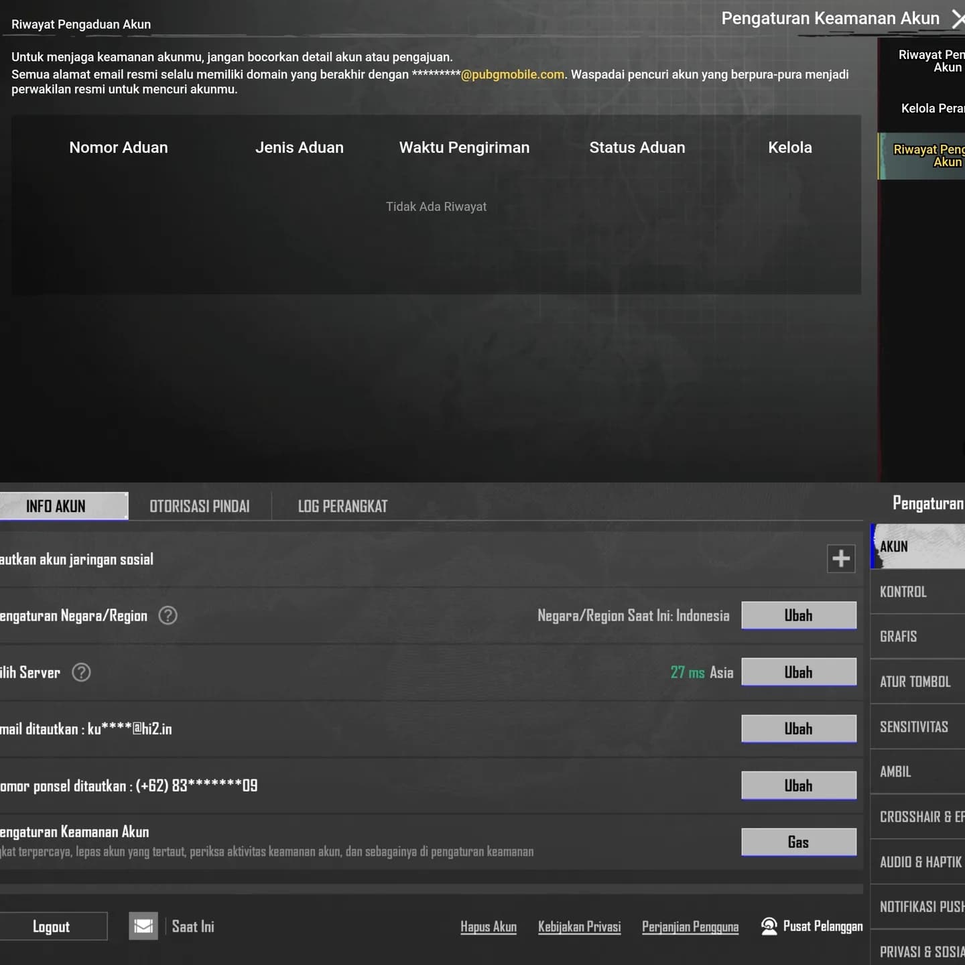Open the Hapus Akun link
The height and width of the screenshot is (965, 965).
(x=489, y=927)
